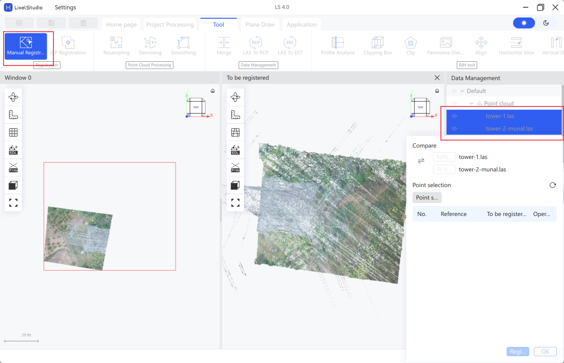Viewport: 564px width, 363px height.
Task: Open the Panorama Overlay tool
Action: coord(445,46)
